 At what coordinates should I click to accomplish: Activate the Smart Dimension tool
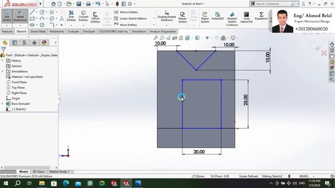20,16
